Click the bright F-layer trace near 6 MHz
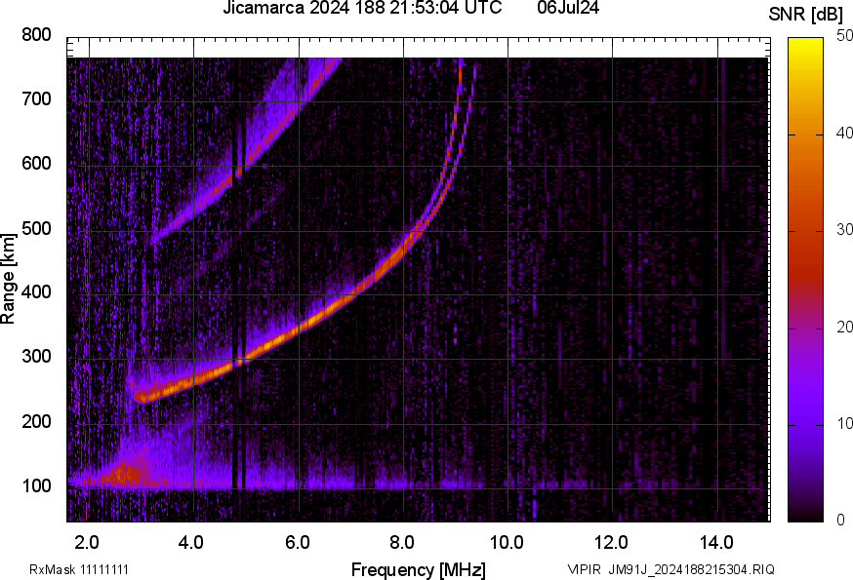This screenshot has width=853, height=580. [x=299, y=328]
